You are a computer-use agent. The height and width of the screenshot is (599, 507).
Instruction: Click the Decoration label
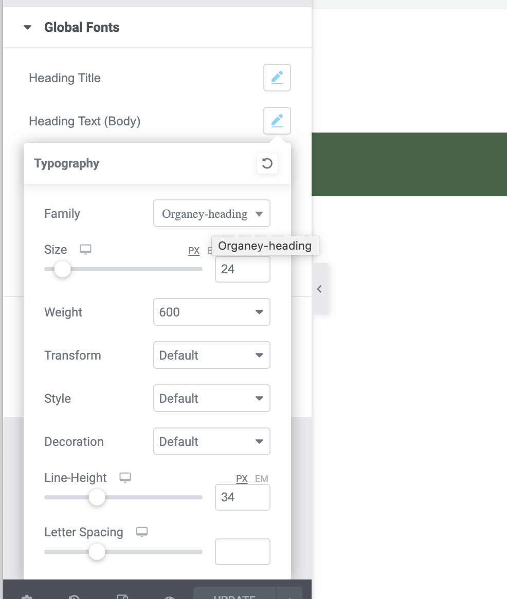pyautogui.click(x=74, y=442)
